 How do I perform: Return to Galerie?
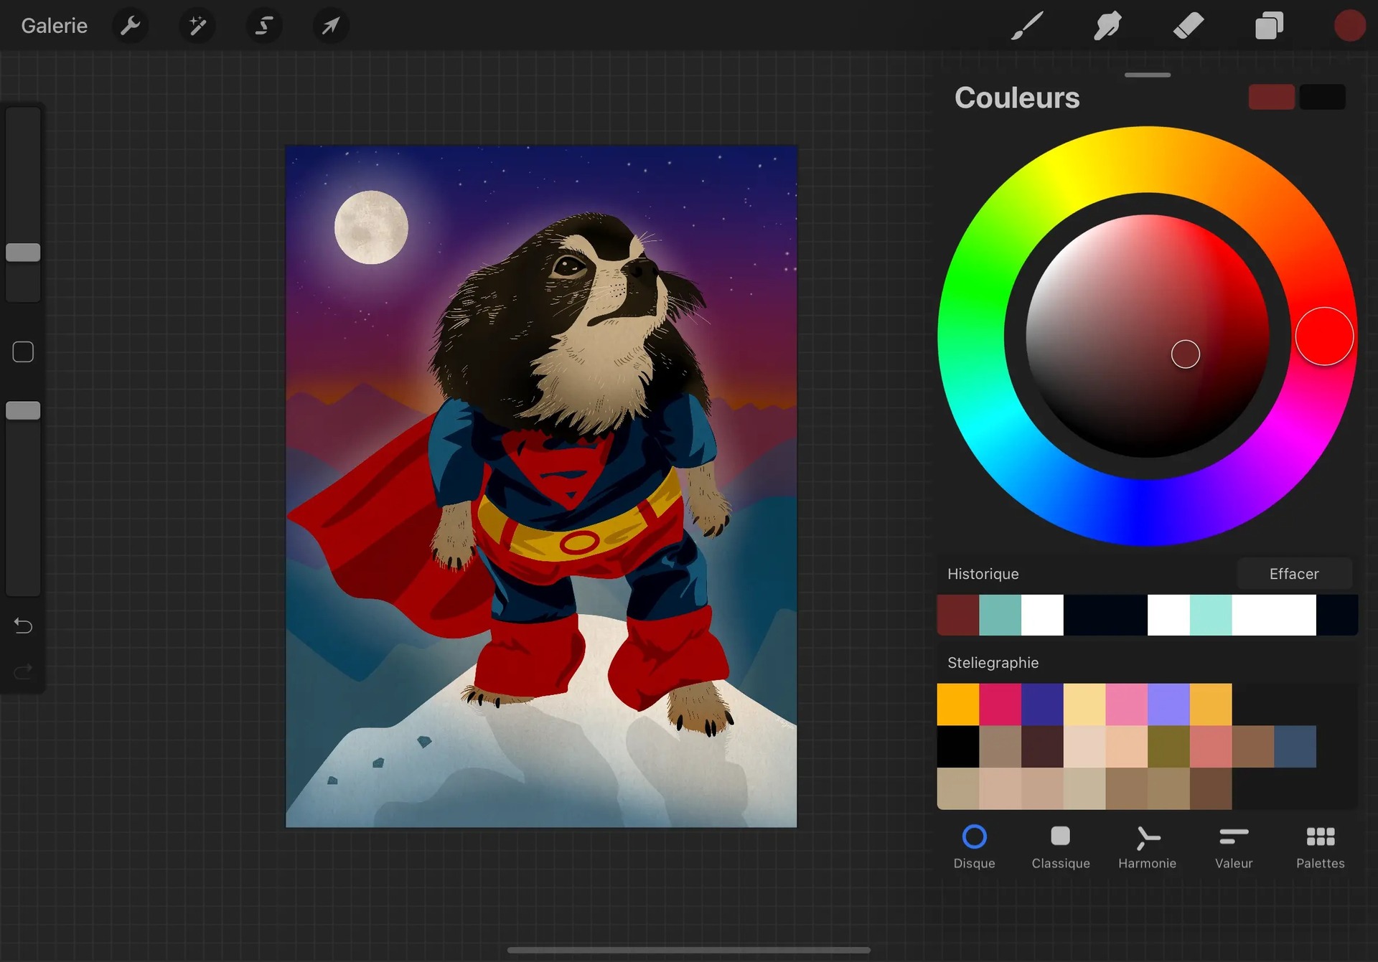point(55,26)
